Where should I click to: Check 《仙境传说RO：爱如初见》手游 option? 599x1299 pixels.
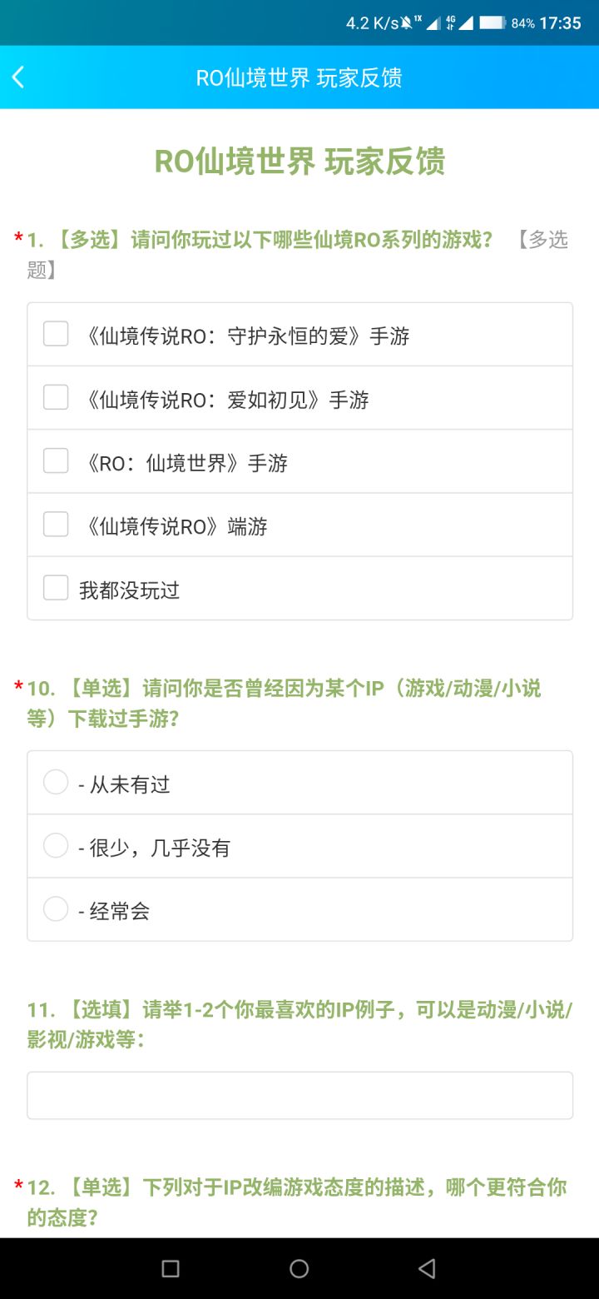299,398
